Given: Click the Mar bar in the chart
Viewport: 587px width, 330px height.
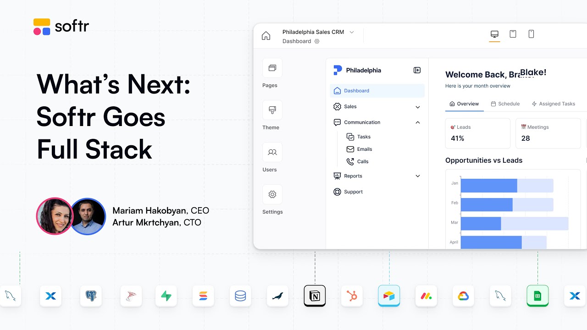Looking at the screenshot, I should (515, 224).
